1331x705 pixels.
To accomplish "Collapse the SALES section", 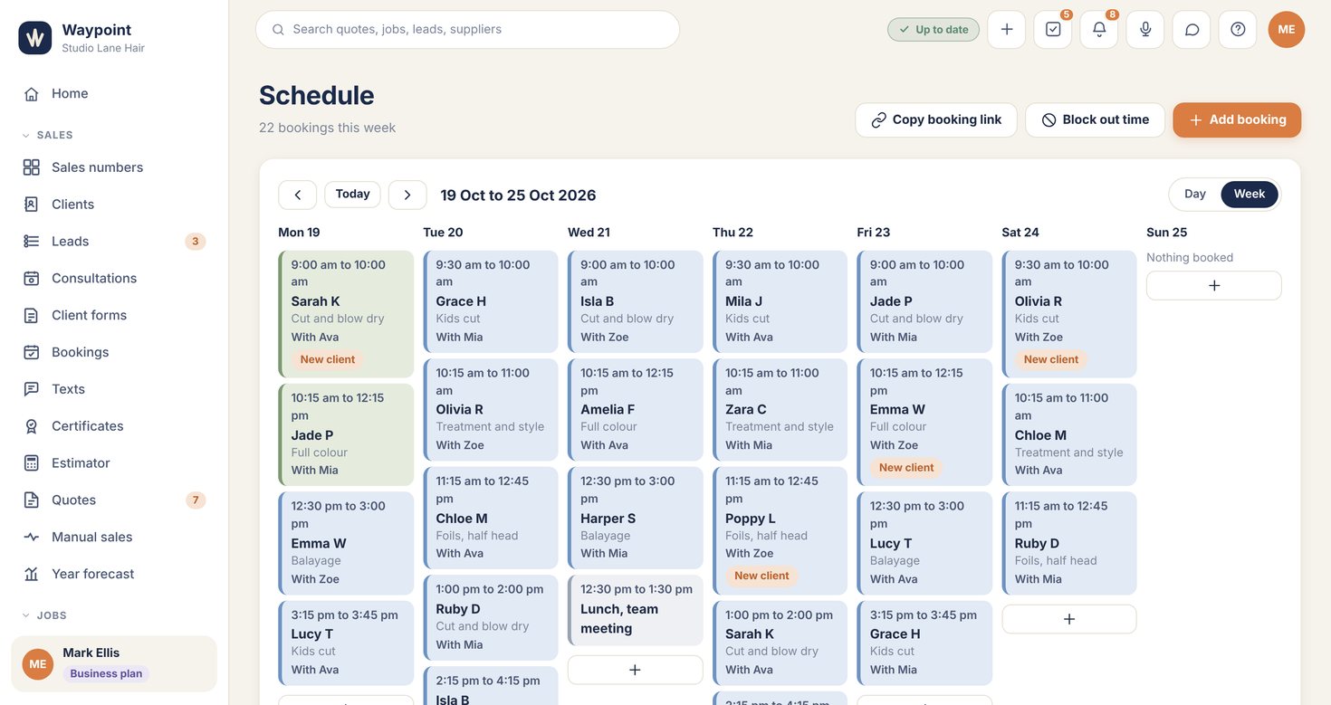I will [47, 135].
